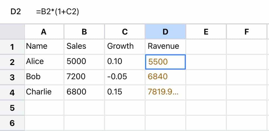Click the formula bar showing =B2*(1+C2)
269x131 pixels.
(57, 12)
